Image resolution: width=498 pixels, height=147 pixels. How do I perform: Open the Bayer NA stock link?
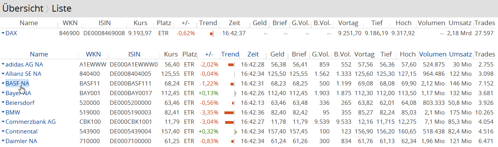point(18,93)
